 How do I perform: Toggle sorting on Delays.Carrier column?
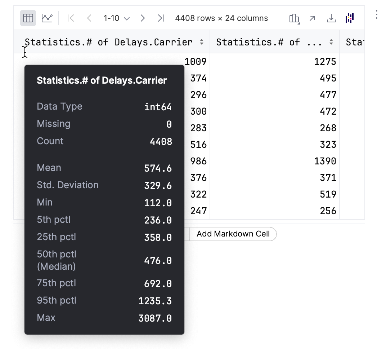201,42
